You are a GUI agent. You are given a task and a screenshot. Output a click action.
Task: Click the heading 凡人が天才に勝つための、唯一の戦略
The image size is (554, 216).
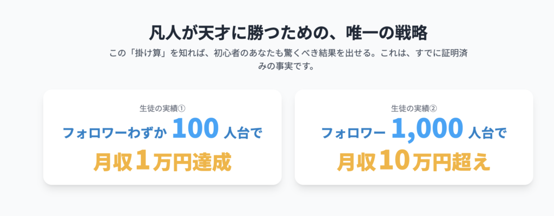tap(288, 34)
